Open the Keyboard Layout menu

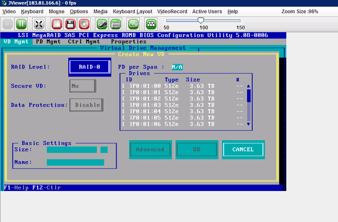click(132, 12)
